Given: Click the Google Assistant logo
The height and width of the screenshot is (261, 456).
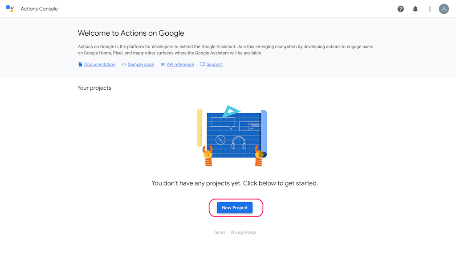Looking at the screenshot, I should click(10, 9).
